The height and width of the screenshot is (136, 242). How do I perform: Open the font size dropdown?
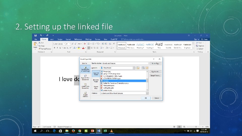coord(70,44)
